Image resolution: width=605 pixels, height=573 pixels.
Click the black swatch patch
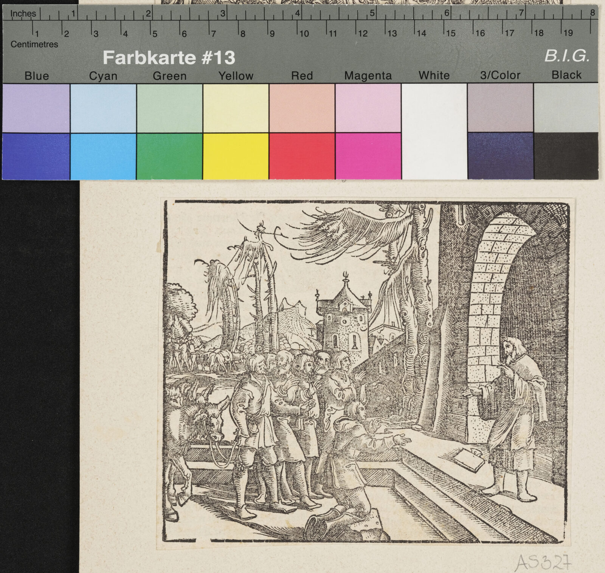pos(566,155)
